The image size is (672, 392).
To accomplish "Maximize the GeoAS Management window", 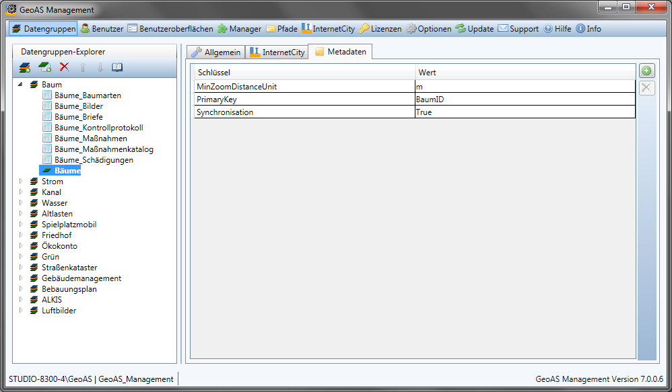I will [x=626, y=7].
